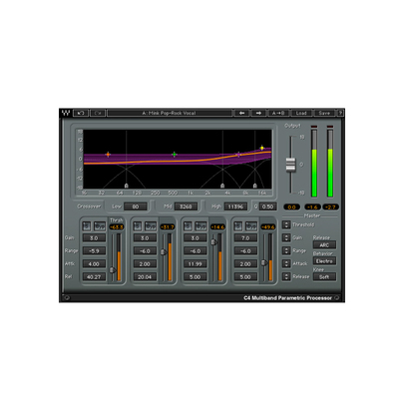The width and height of the screenshot is (399, 399).
Task: Click band 3 Attack field showing 11.99
Action: (x=196, y=264)
